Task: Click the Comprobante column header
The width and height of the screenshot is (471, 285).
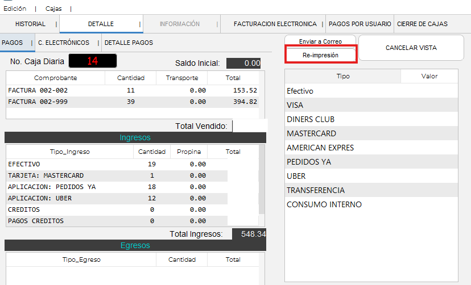Action: [x=55, y=78]
